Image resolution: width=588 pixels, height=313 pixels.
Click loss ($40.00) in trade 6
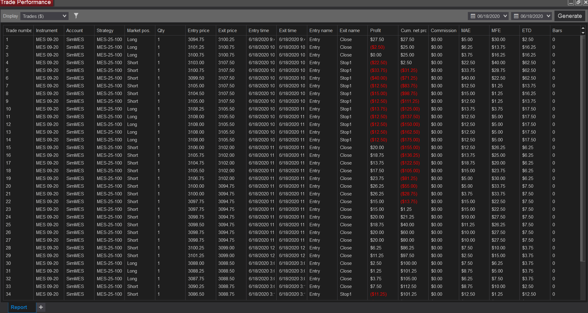(379, 78)
